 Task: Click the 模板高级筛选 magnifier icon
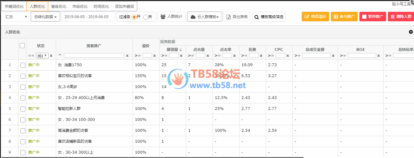257,17
